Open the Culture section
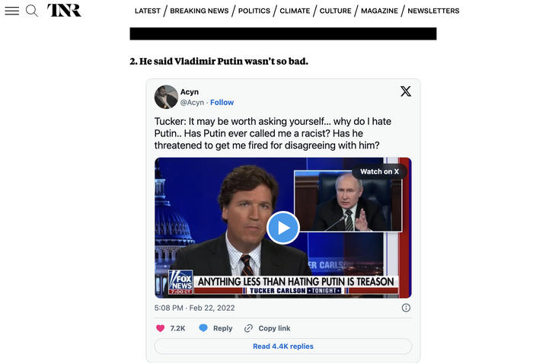533x364 pixels. pos(336,11)
